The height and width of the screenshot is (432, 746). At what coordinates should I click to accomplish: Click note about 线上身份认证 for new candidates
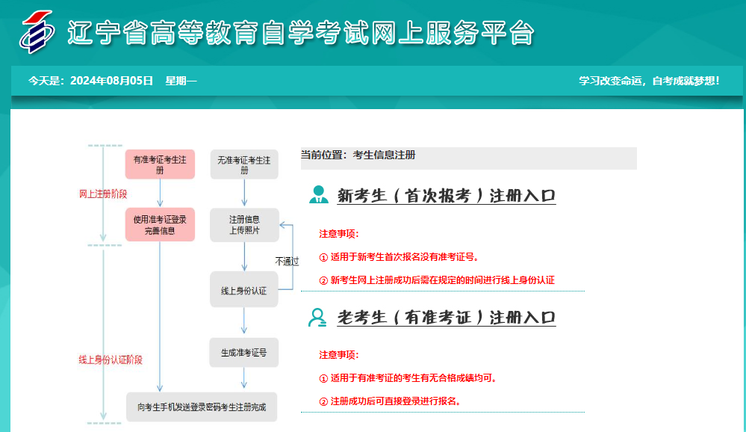(441, 280)
